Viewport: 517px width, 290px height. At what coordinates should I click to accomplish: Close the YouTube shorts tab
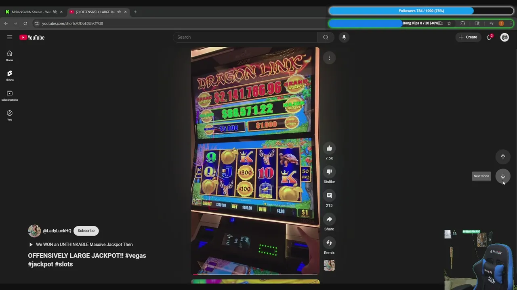pyautogui.click(x=125, y=12)
